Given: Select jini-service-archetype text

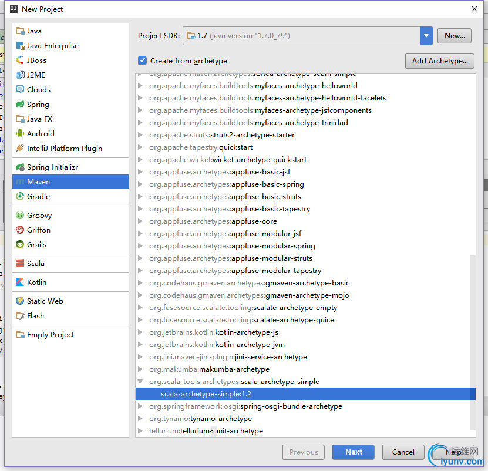Looking at the screenshot, I should pos(271,356).
